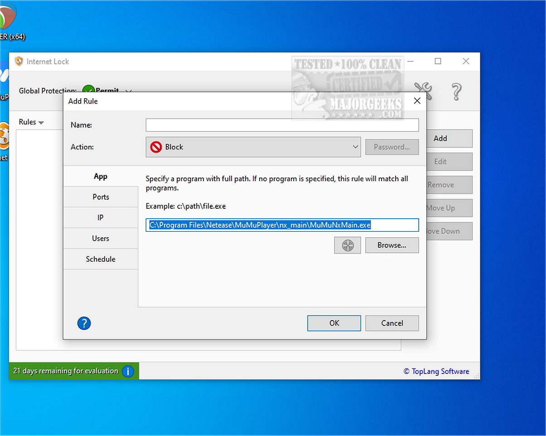This screenshot has height=436, width=546.
Task: Click the program path input field
Action: click(x=282, y=225)
